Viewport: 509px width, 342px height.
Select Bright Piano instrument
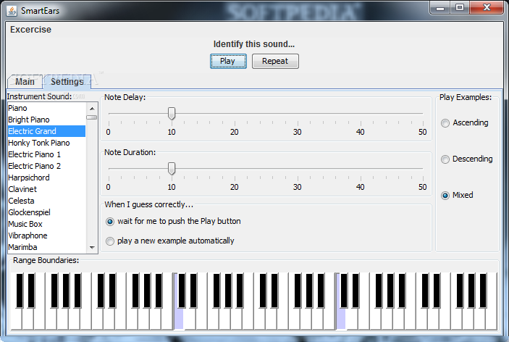(x=47, y=120)
